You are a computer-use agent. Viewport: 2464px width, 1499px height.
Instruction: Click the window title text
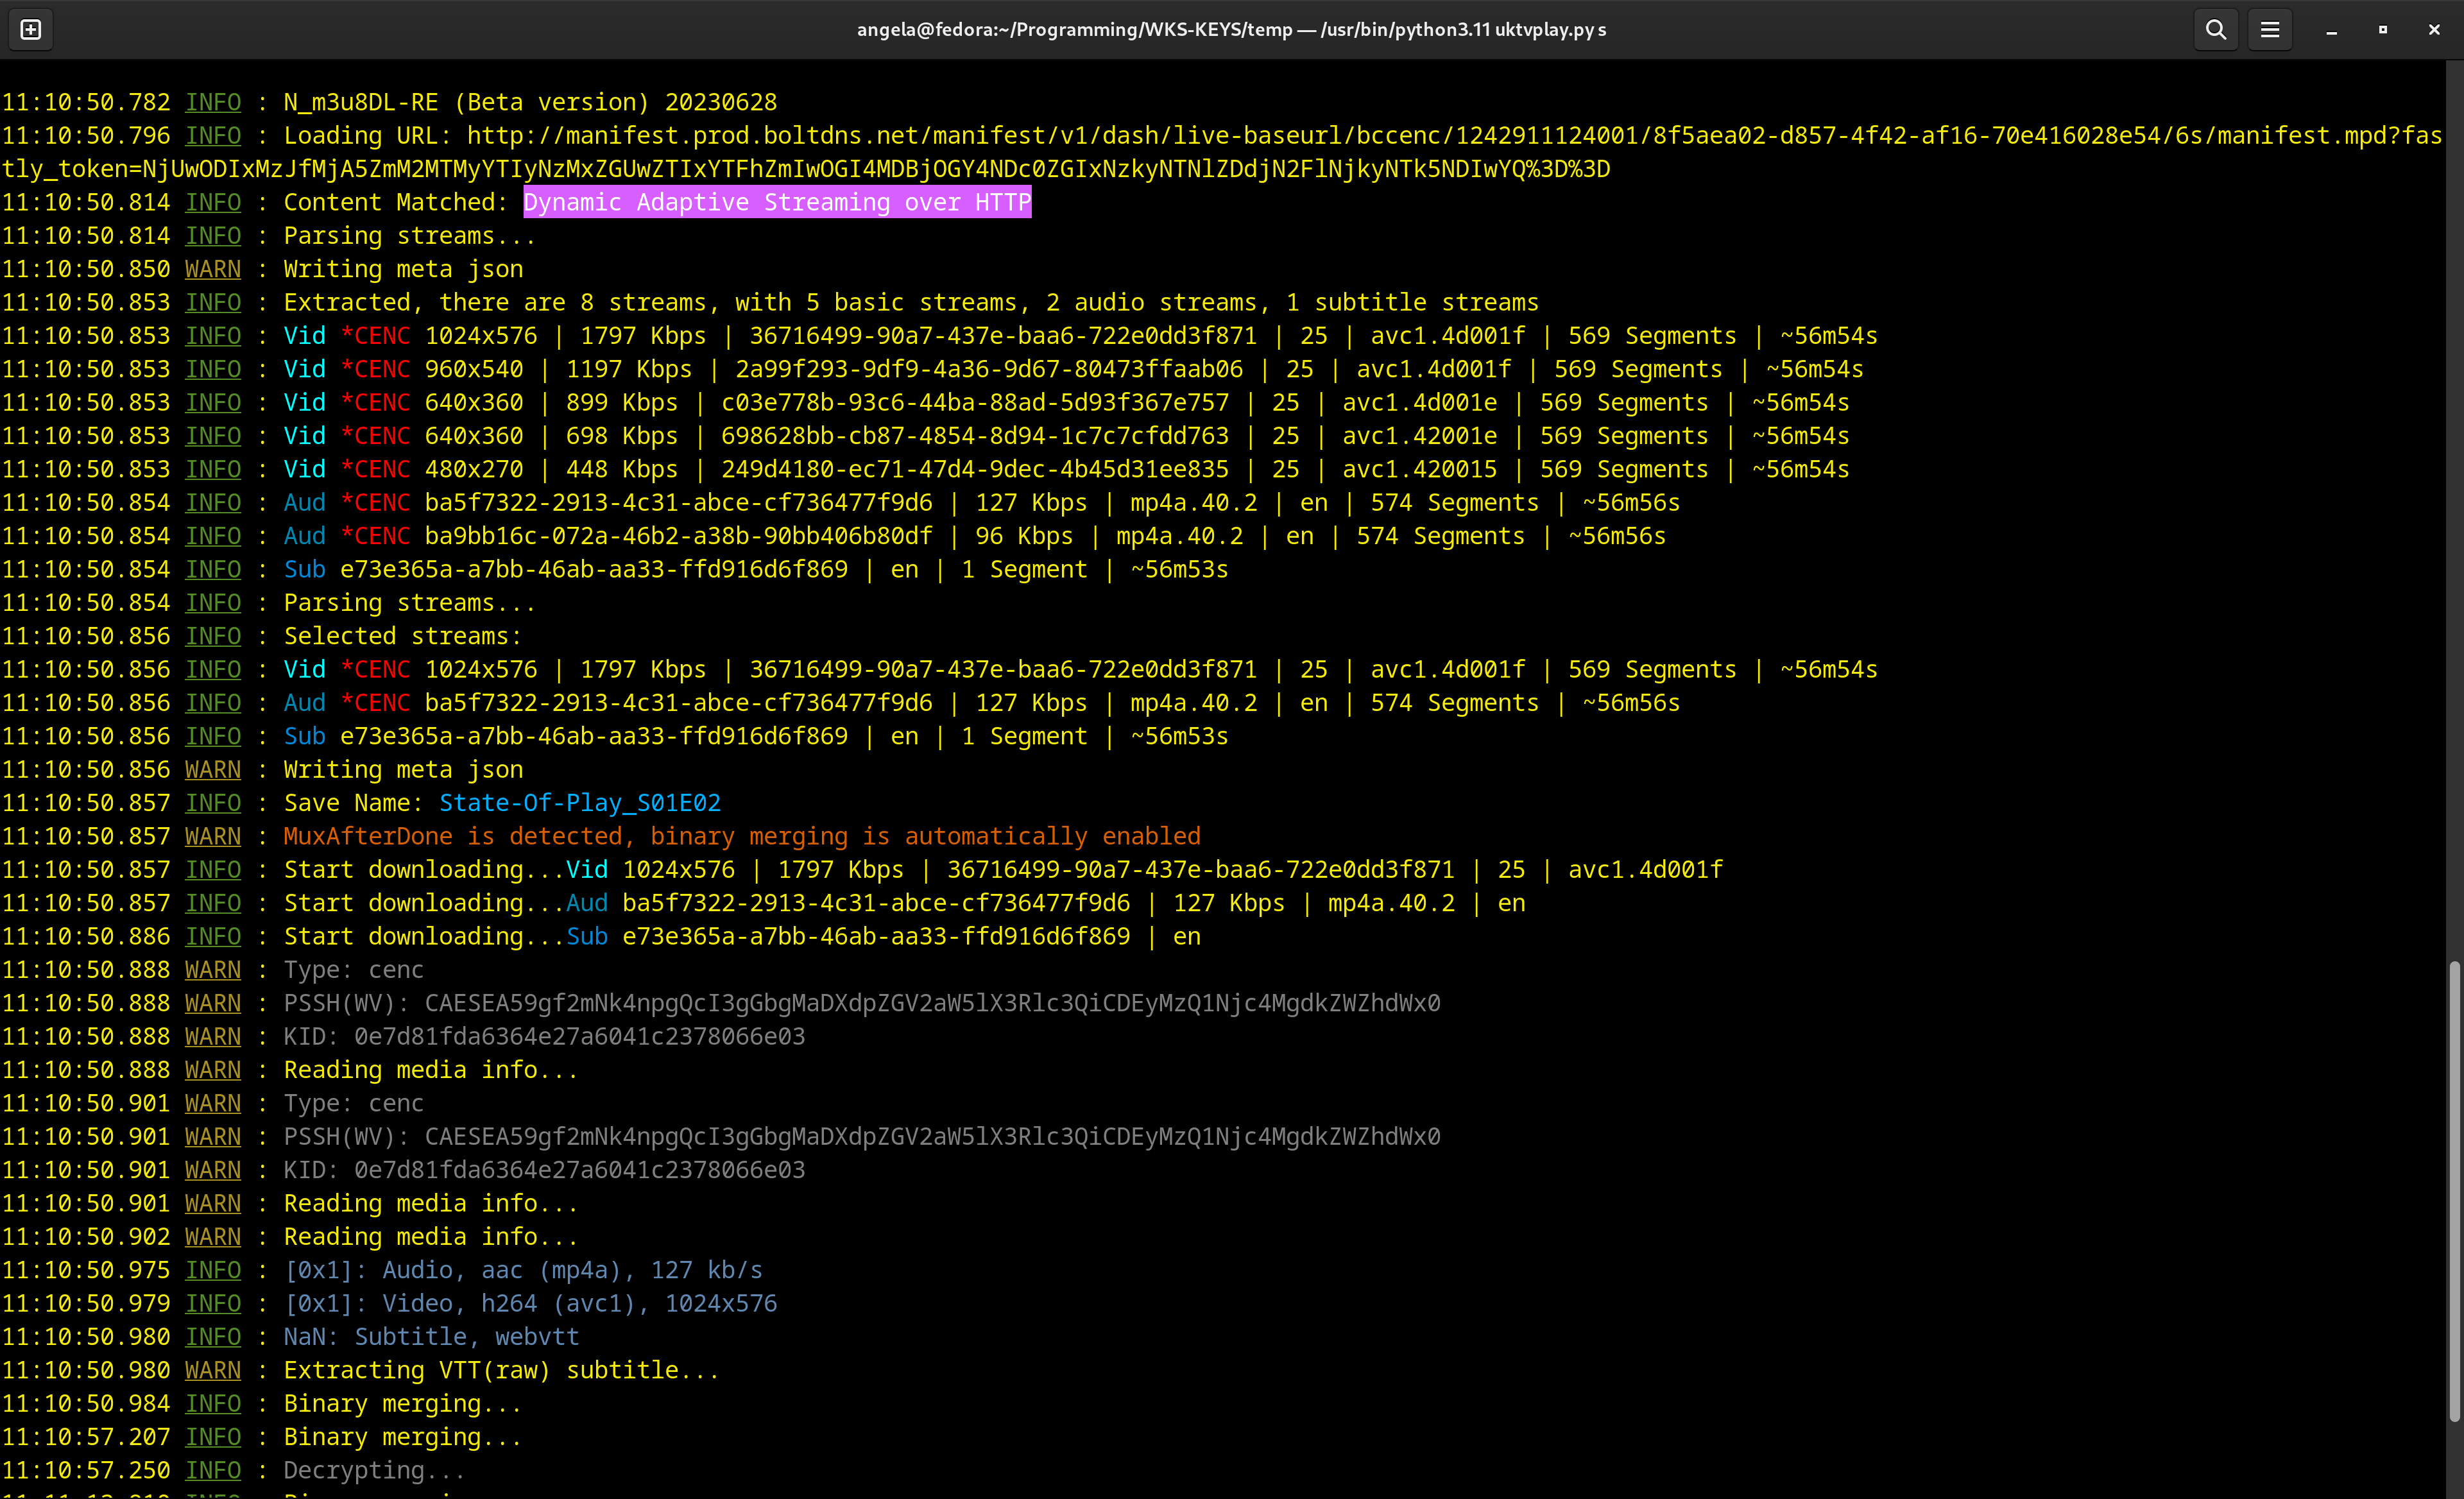[x=1231, y=30]
